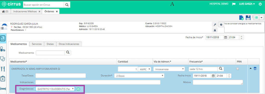The height and width of the screenshot is (94, 265).
Task: Toggle the PRN checkbox
Action: click(x=237, y=69)
